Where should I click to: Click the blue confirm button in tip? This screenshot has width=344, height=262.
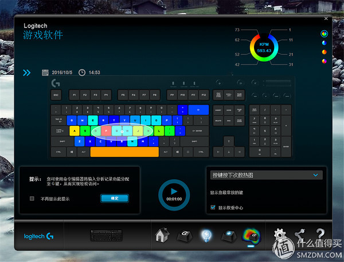[x=115, y=199]
